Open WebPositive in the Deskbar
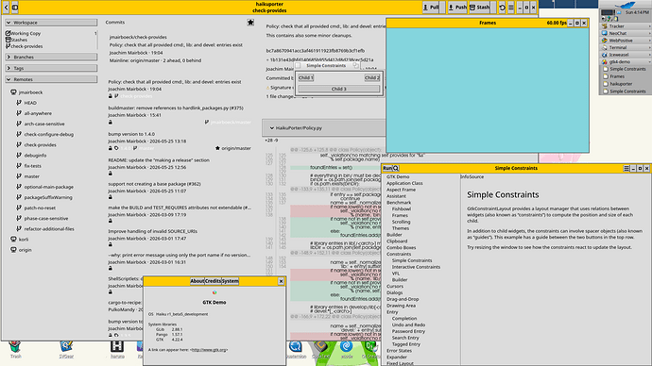 click(626, 41)
